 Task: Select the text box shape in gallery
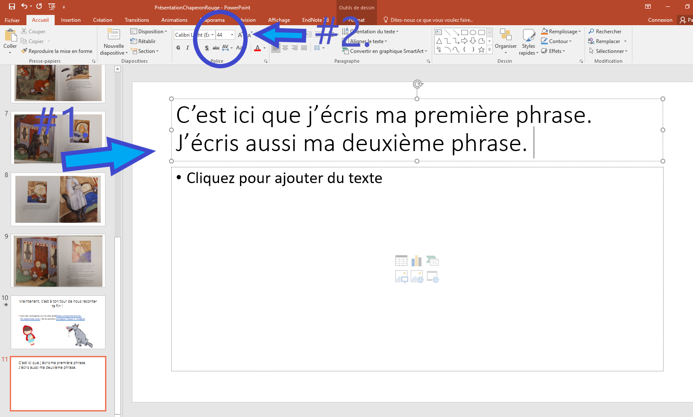click(x=439, y=32)
